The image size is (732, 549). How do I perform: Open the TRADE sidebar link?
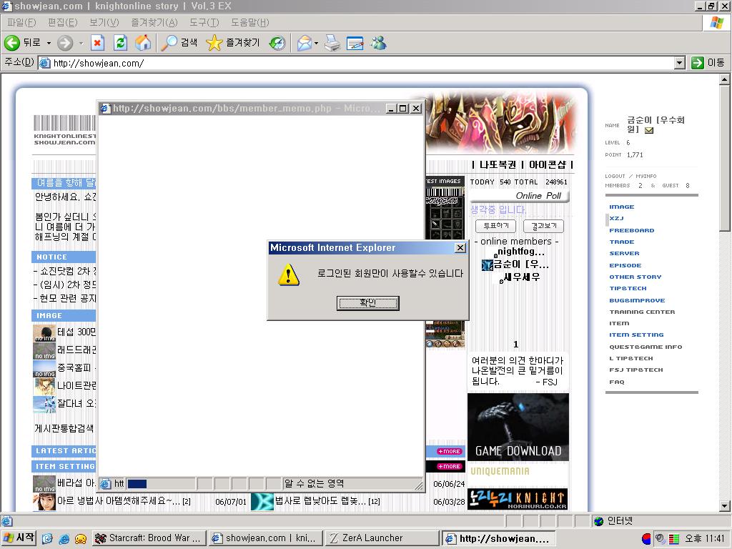[x=622, y=242]
